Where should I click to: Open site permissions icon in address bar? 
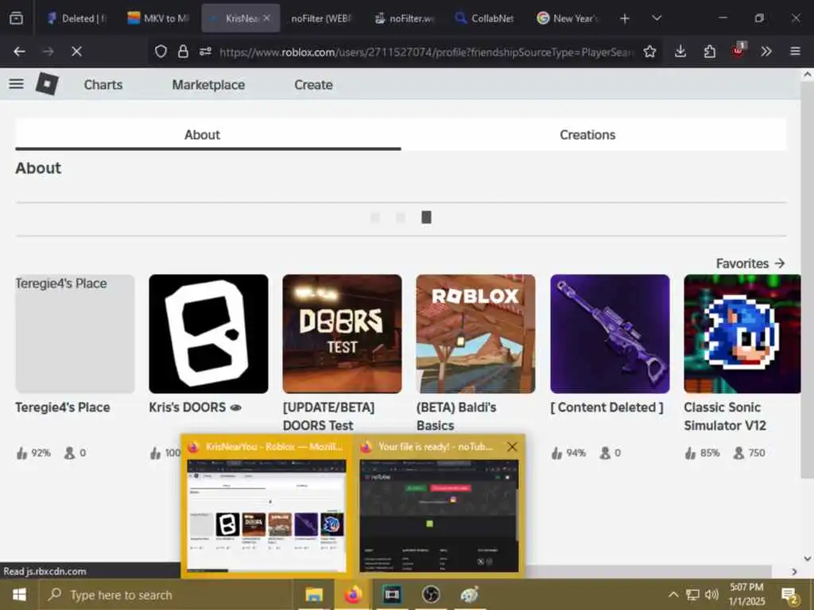tap(205, 52)
